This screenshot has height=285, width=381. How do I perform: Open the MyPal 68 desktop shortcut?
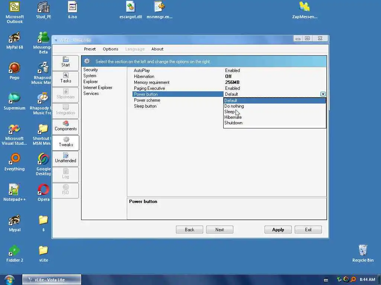[15, 41]
